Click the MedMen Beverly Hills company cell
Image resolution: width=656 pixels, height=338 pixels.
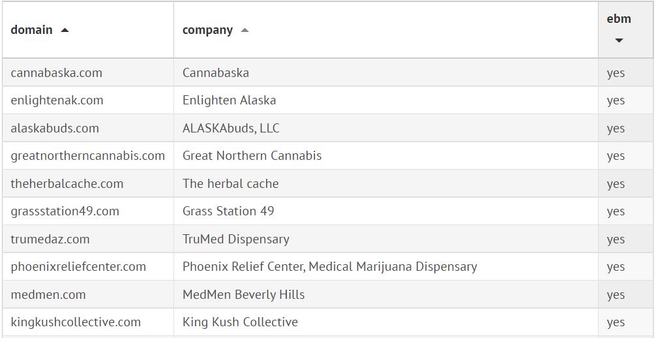point(244,294)
